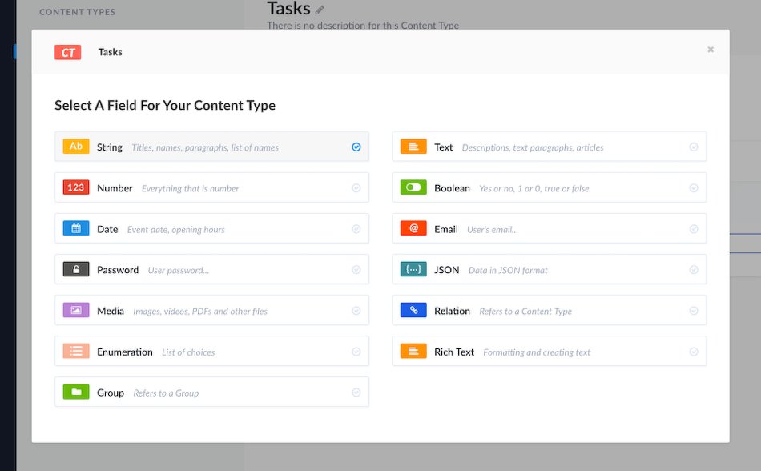Click the Enumeration list icon
The width and height of the screenshot is (761, 471).
(x=76, y=351)
